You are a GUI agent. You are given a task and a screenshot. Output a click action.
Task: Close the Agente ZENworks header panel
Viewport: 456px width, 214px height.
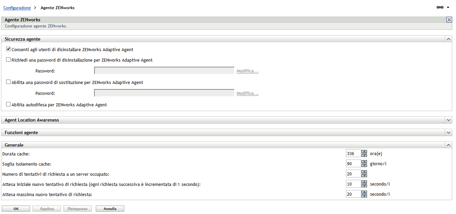449,20
